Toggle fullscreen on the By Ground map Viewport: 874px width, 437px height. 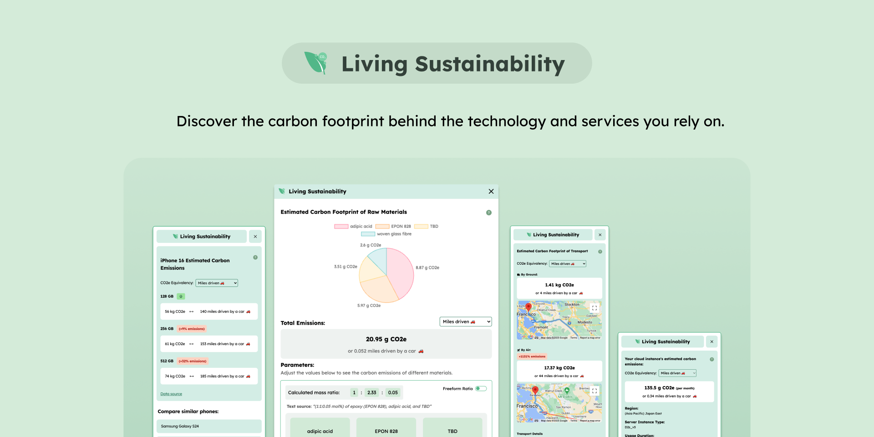pos(595,308)
